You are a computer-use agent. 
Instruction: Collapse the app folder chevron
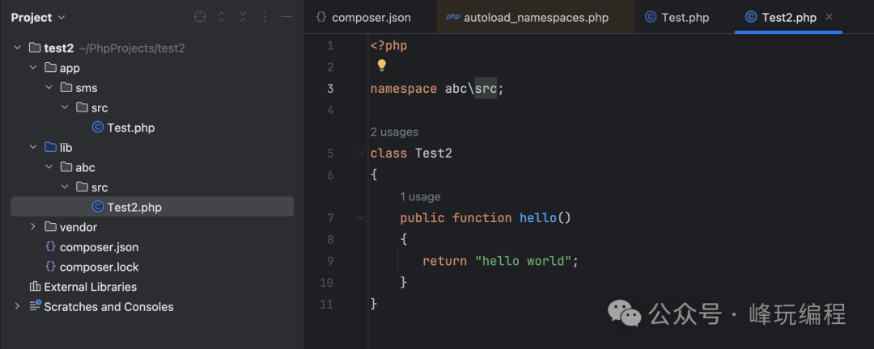[33, 68]
